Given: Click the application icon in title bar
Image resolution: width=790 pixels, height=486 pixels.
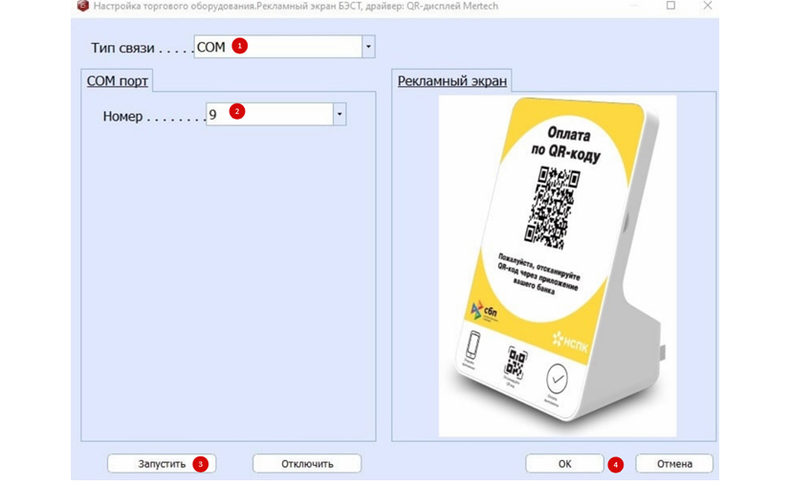Looking at the screenshot, I should click(82, 6).
